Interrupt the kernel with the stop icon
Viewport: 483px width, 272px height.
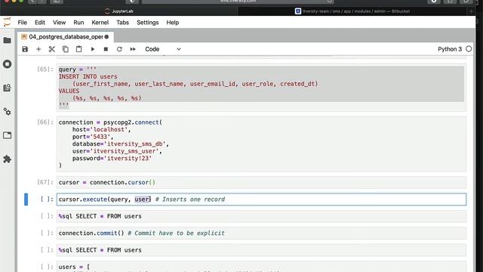[x=106, y=49]
